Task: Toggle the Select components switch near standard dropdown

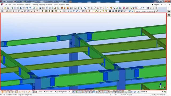Action: click(126, 92)
